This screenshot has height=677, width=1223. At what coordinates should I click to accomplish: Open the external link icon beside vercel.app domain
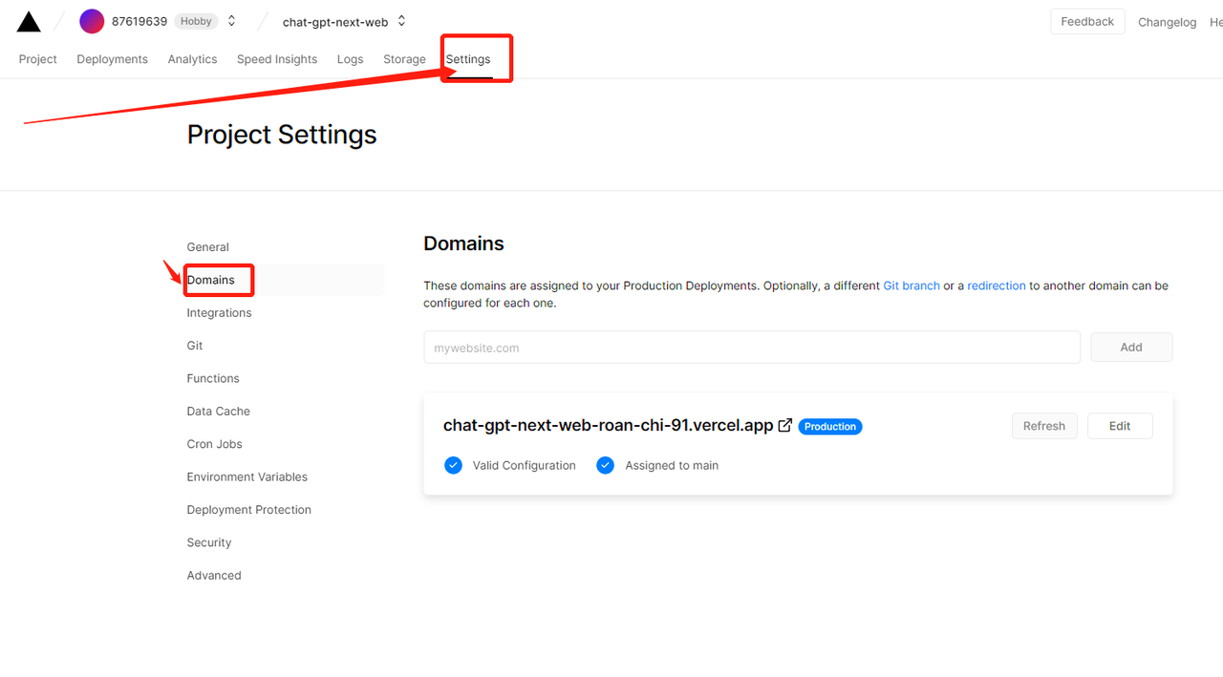pos(785,426)
